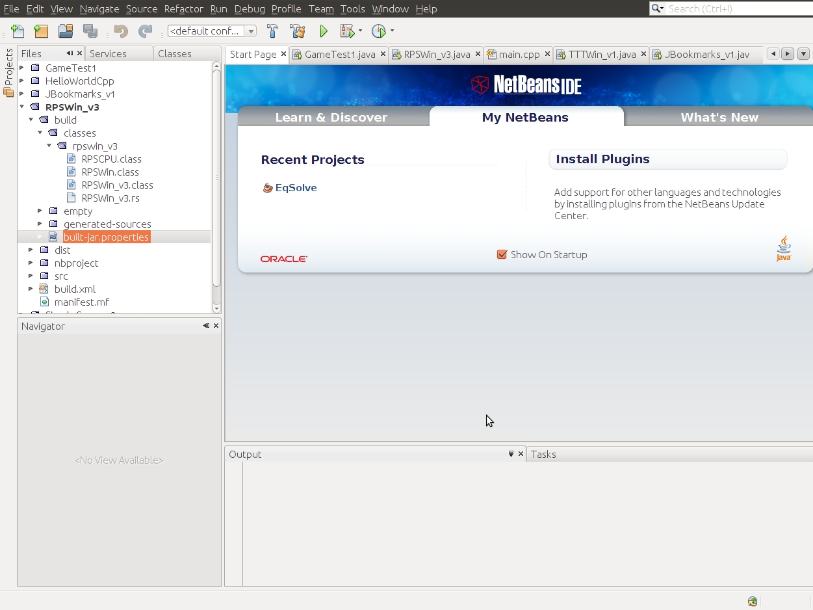Expand the HelloWorldCpp project node
Screen dimensions: 813x610
22,81
